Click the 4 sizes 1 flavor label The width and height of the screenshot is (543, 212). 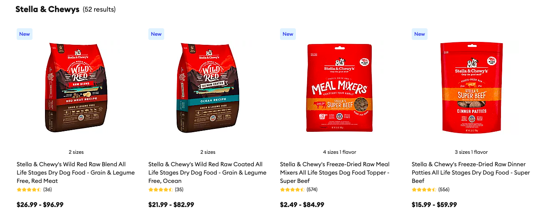tap(339, 152)
